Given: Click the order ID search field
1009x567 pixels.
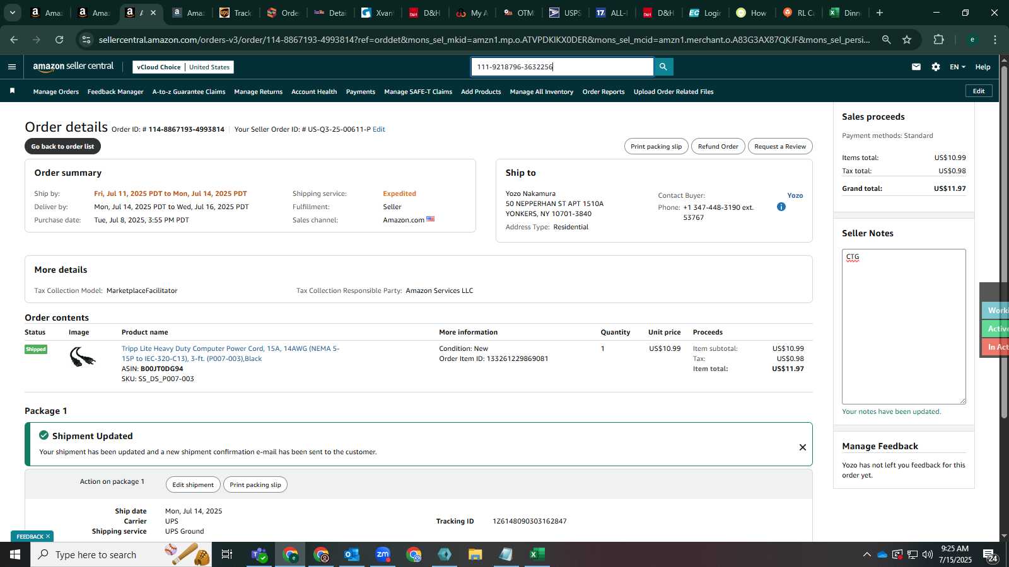Looking at the screenshot, I should 563,67.
